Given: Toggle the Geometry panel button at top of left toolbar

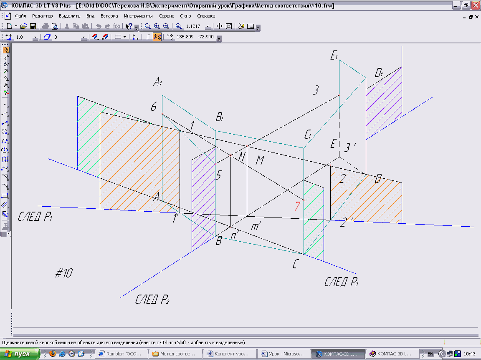Looking at the screenshot, I should point(5,50).
